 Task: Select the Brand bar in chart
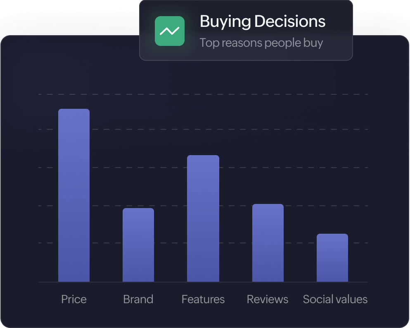click(138, 245)
